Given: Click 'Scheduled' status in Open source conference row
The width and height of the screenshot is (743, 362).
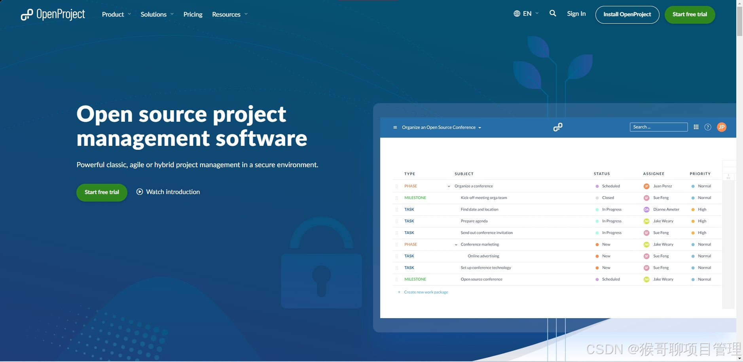Looking at the screenshot, I should 611,279.
